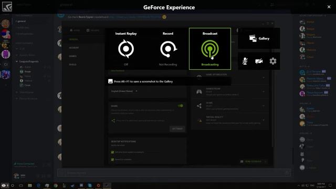This screenshot has width=336, height=189.
Task: Open Task View on the taskbar
Action: 21,185
